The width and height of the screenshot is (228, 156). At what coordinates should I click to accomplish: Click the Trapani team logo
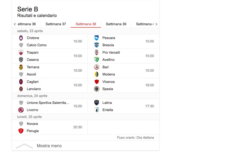(x=21, y=53)
